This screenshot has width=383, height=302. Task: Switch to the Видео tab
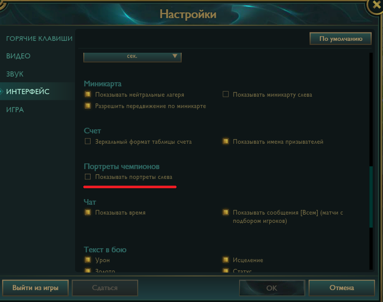(18, 56)
